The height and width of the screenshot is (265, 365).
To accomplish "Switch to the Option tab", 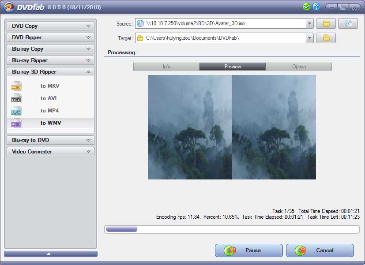I will coord(299,67).
